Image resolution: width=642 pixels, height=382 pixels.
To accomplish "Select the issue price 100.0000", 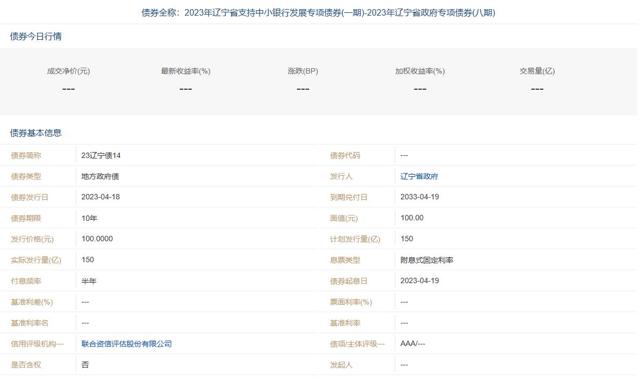I will pyautogui.click(x=97, y=239).
